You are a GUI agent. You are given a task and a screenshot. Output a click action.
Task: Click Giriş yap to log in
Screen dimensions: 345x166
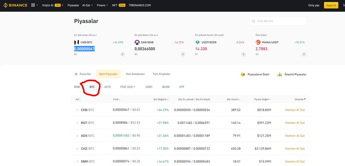pos(314,5)
